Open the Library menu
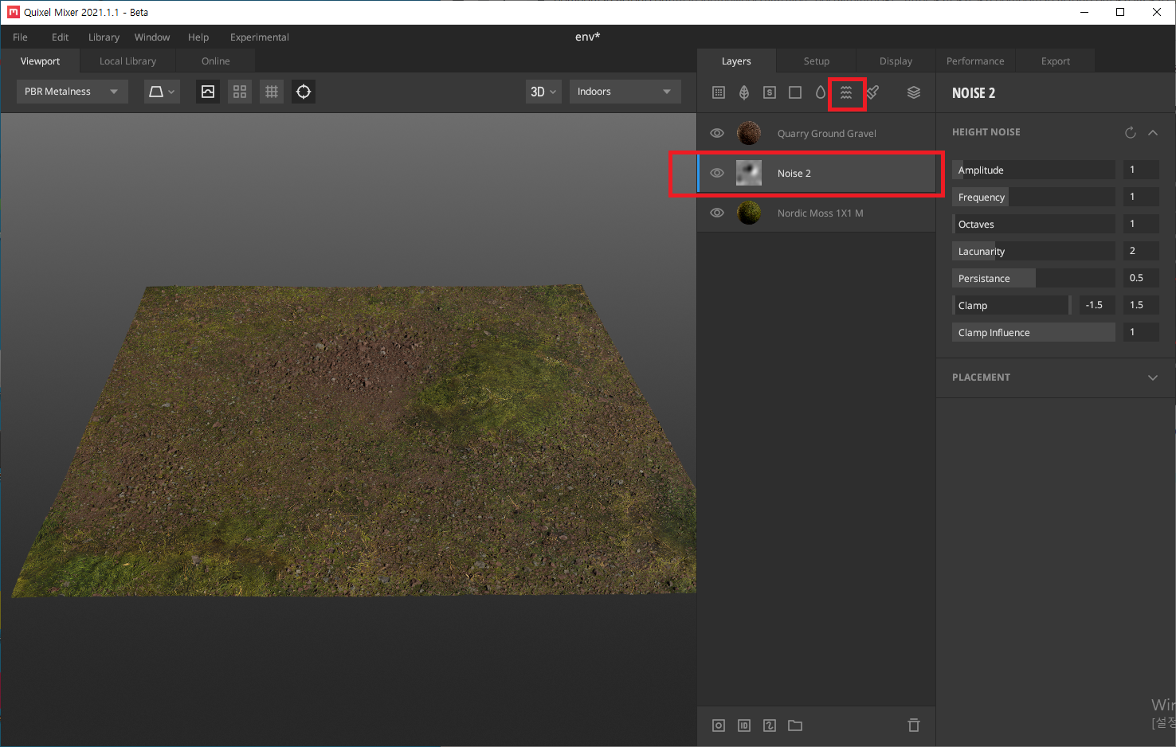 pos(104,37)
